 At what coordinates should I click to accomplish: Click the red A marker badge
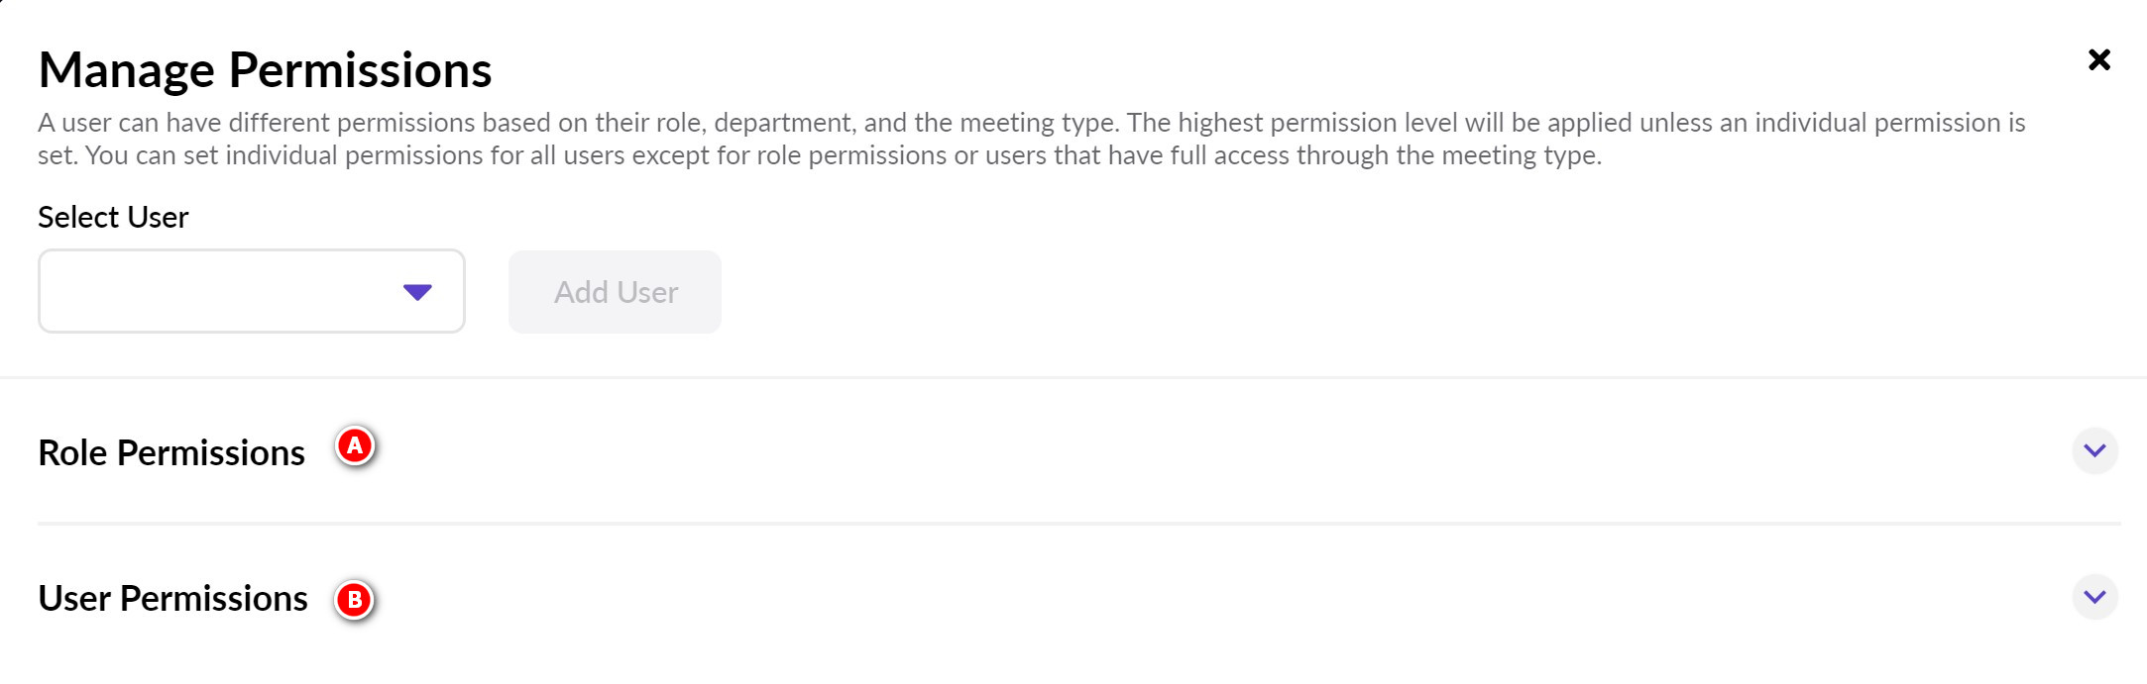[355, 446]
